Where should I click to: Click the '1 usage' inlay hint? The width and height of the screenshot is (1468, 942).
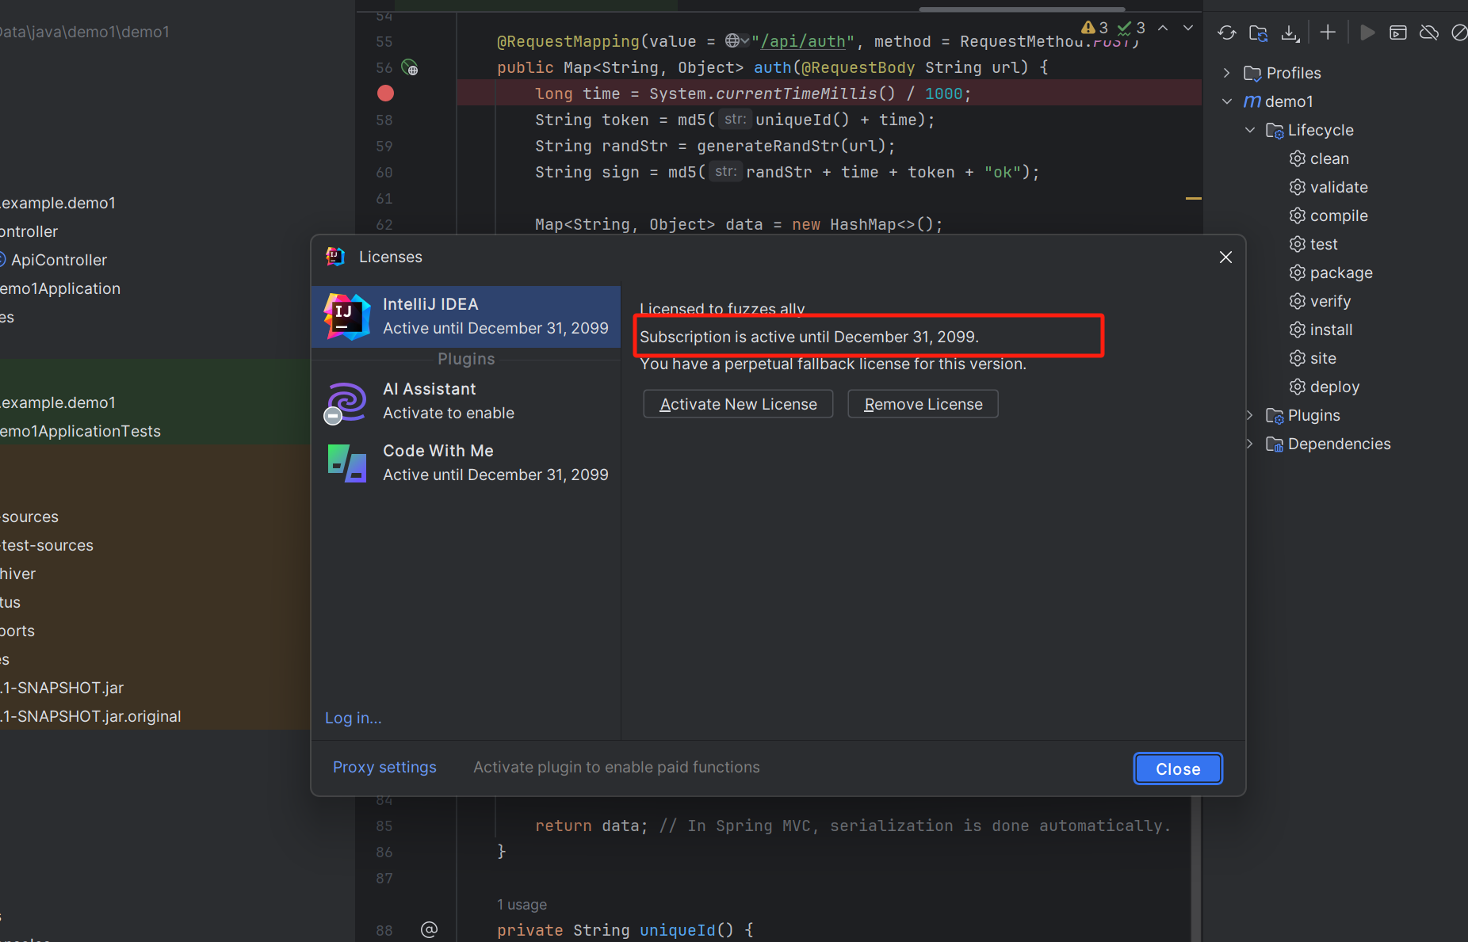coord(522,904)
